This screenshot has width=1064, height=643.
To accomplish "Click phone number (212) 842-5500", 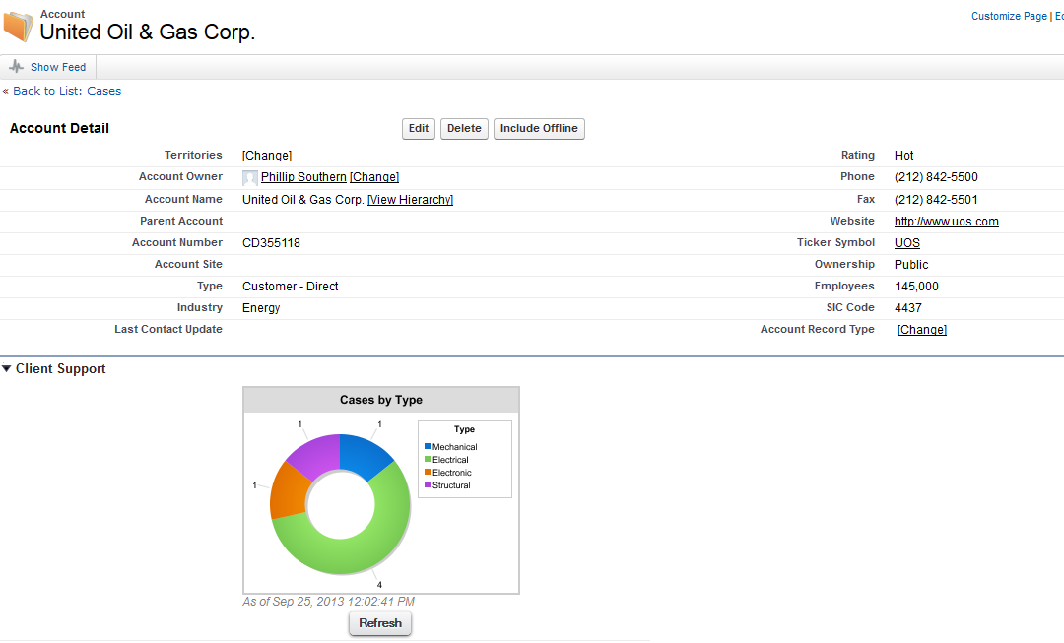I will [x=936, y=177].
